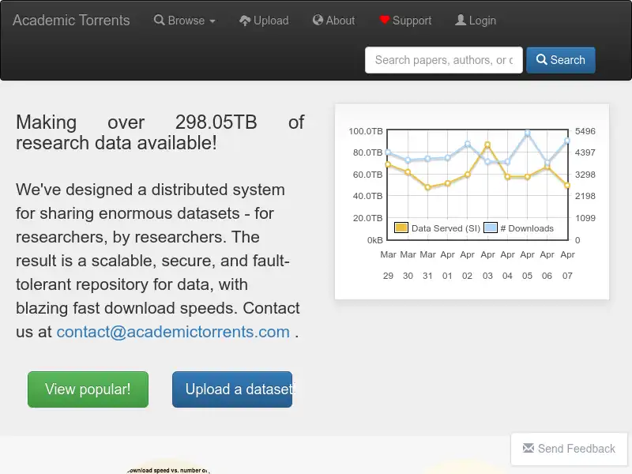Click the 60.0TB axis label
Viewport: 632px width, 474px height.
pos(367,175)
